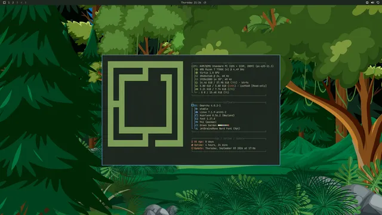Image resolution: width=382 pixels, height=215 pixels.
Task: Click the text '941 (pacman)'
Action: (x=208, y=122)
